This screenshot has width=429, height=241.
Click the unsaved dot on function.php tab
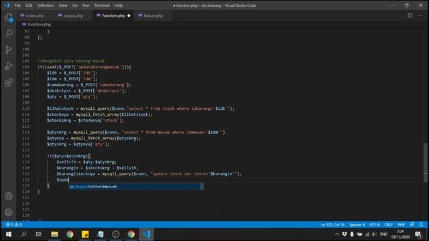point(129,15)
